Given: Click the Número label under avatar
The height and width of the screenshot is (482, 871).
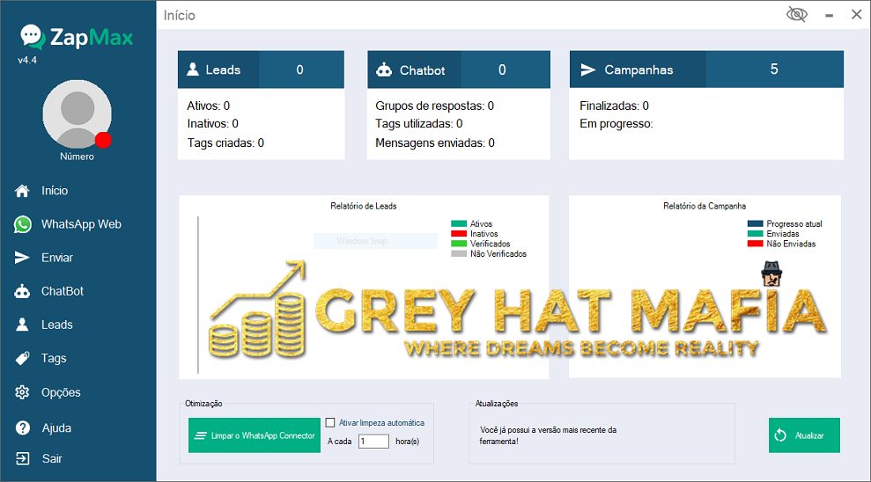Looking at the screenshot, I should (x=78, y=157).
